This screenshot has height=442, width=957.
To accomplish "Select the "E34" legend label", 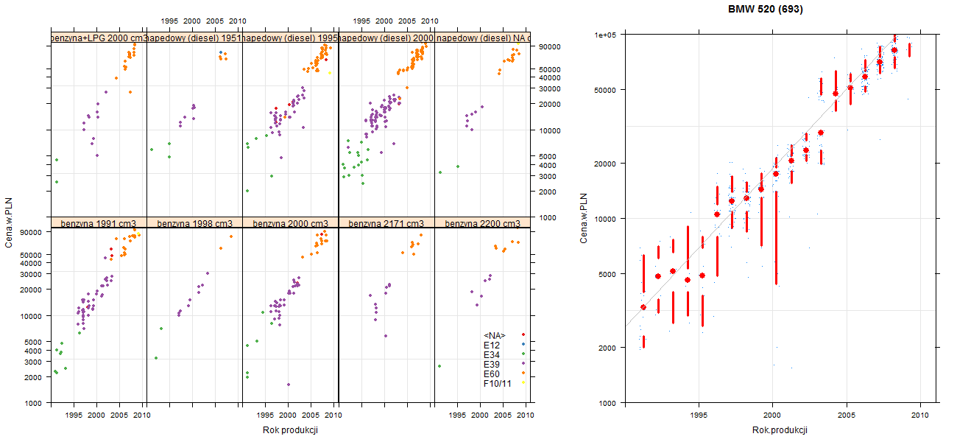I will pos(492,354).
